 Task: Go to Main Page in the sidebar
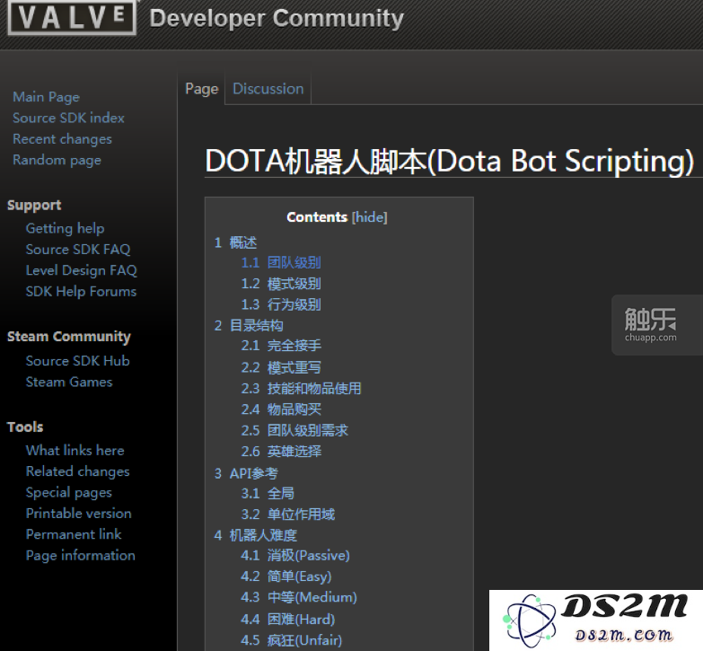pyautogui.click(x=46, y=97)
